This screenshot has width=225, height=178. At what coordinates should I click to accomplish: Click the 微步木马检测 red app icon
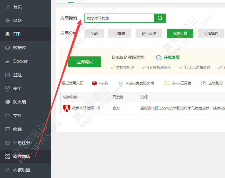pyautogui.click(x=66, y=108)
